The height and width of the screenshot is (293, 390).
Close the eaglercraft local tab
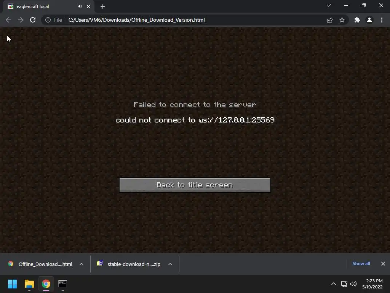tap(88, 6)
